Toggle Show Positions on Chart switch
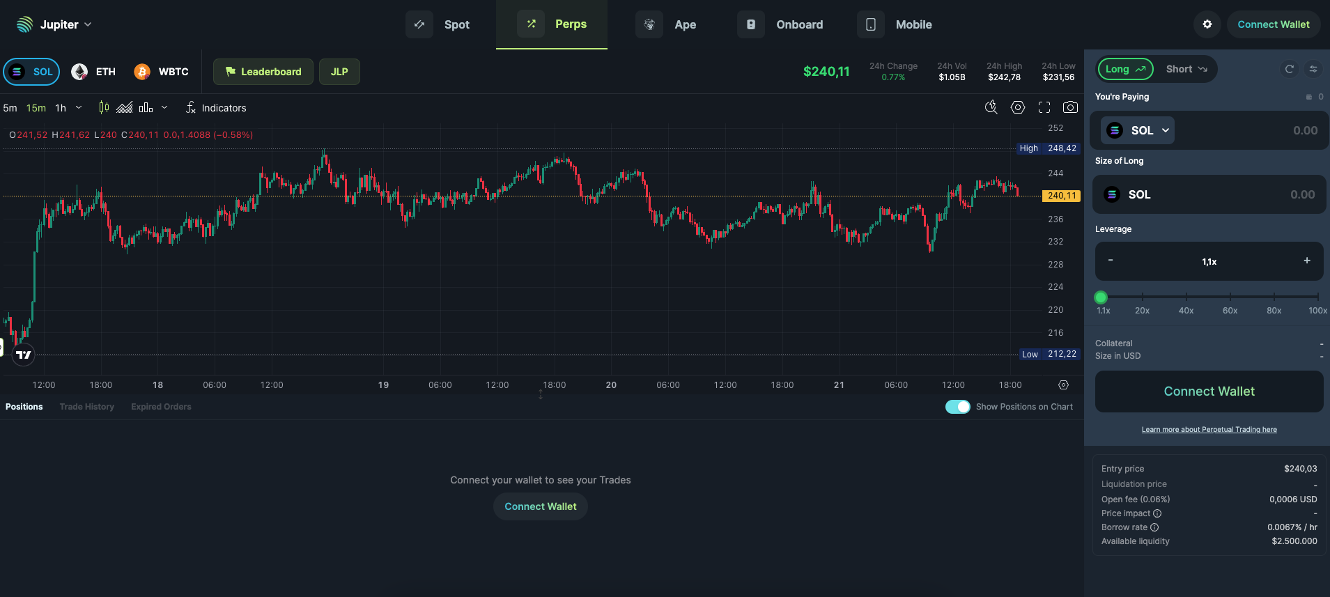1330x597 pixels. point(957,407)
